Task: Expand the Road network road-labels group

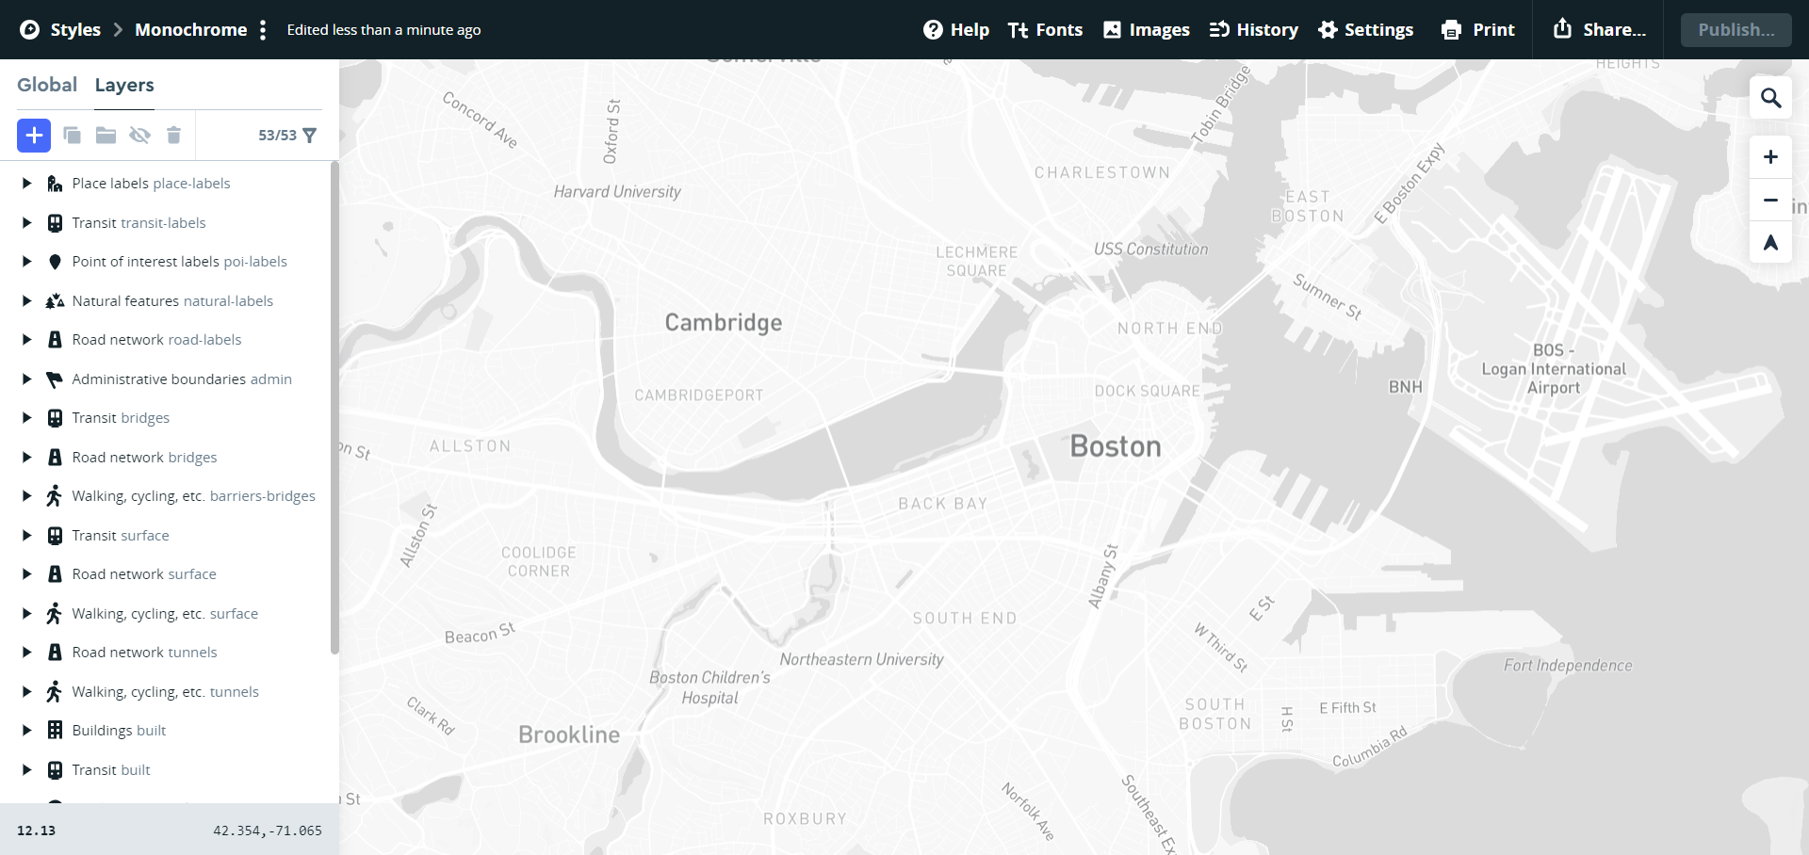Action: click(26, 340)
